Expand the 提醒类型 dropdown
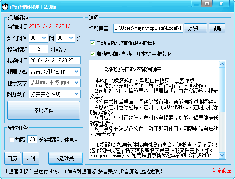This screenshot has height=179, width=235. pos(76,72)
